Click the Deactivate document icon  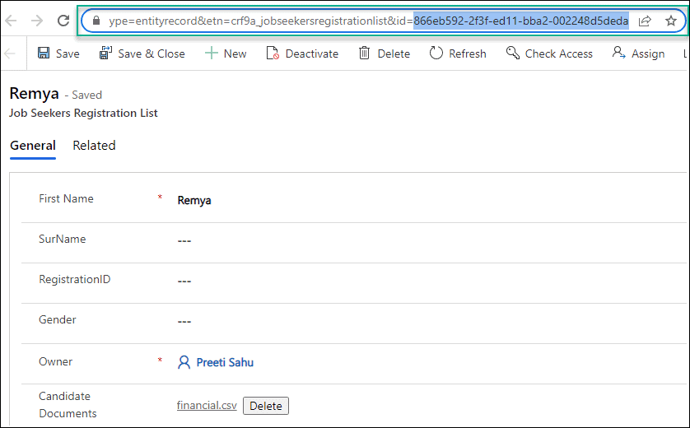point(273,53)
